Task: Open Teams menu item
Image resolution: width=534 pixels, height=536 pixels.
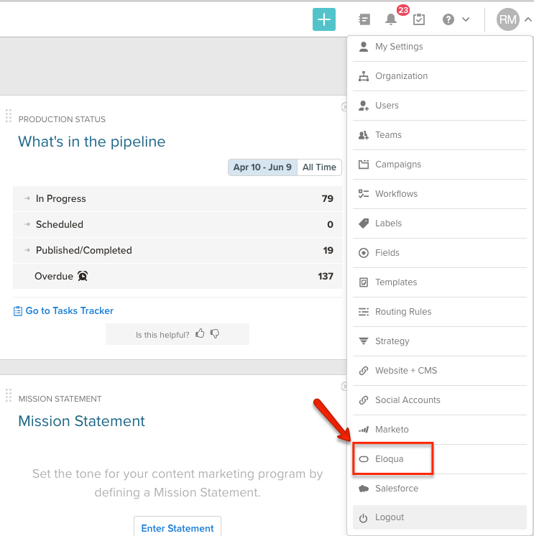Action: pyautogui.click(x=440, y=135)
